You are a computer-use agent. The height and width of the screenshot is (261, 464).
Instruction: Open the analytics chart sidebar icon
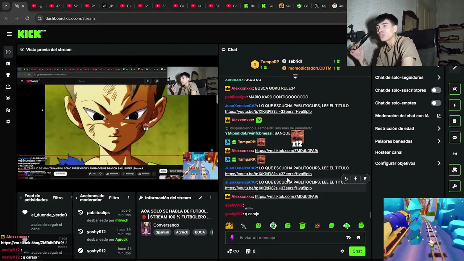tap(8, 63)
